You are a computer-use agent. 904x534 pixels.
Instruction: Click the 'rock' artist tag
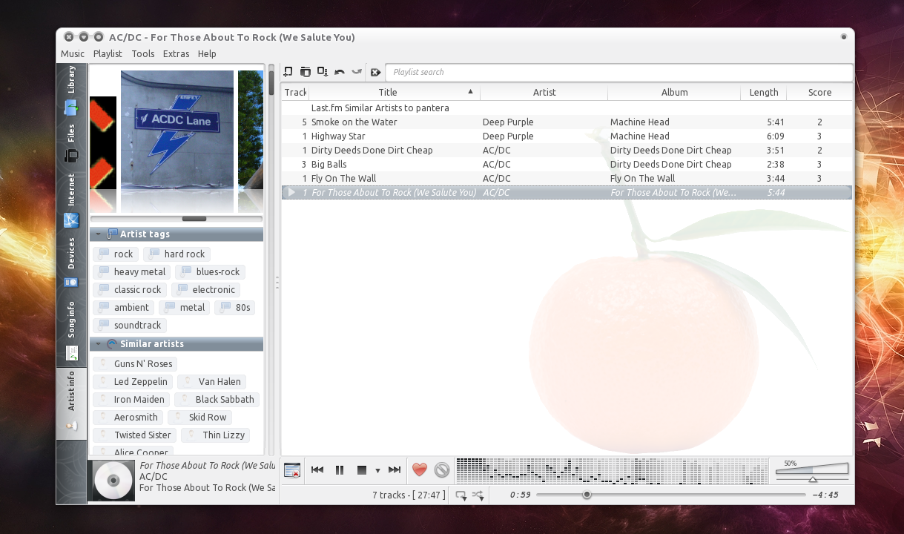[x=115, y=254]
